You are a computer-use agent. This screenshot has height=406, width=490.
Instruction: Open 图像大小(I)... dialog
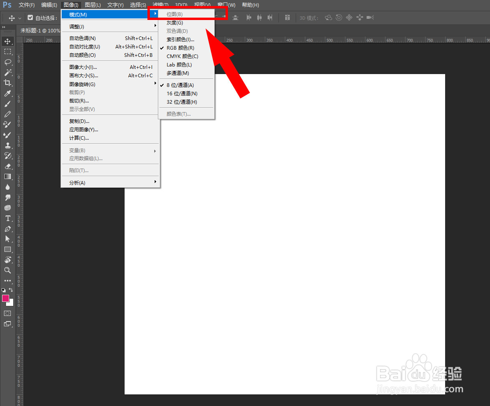click(x=111, y=67)
